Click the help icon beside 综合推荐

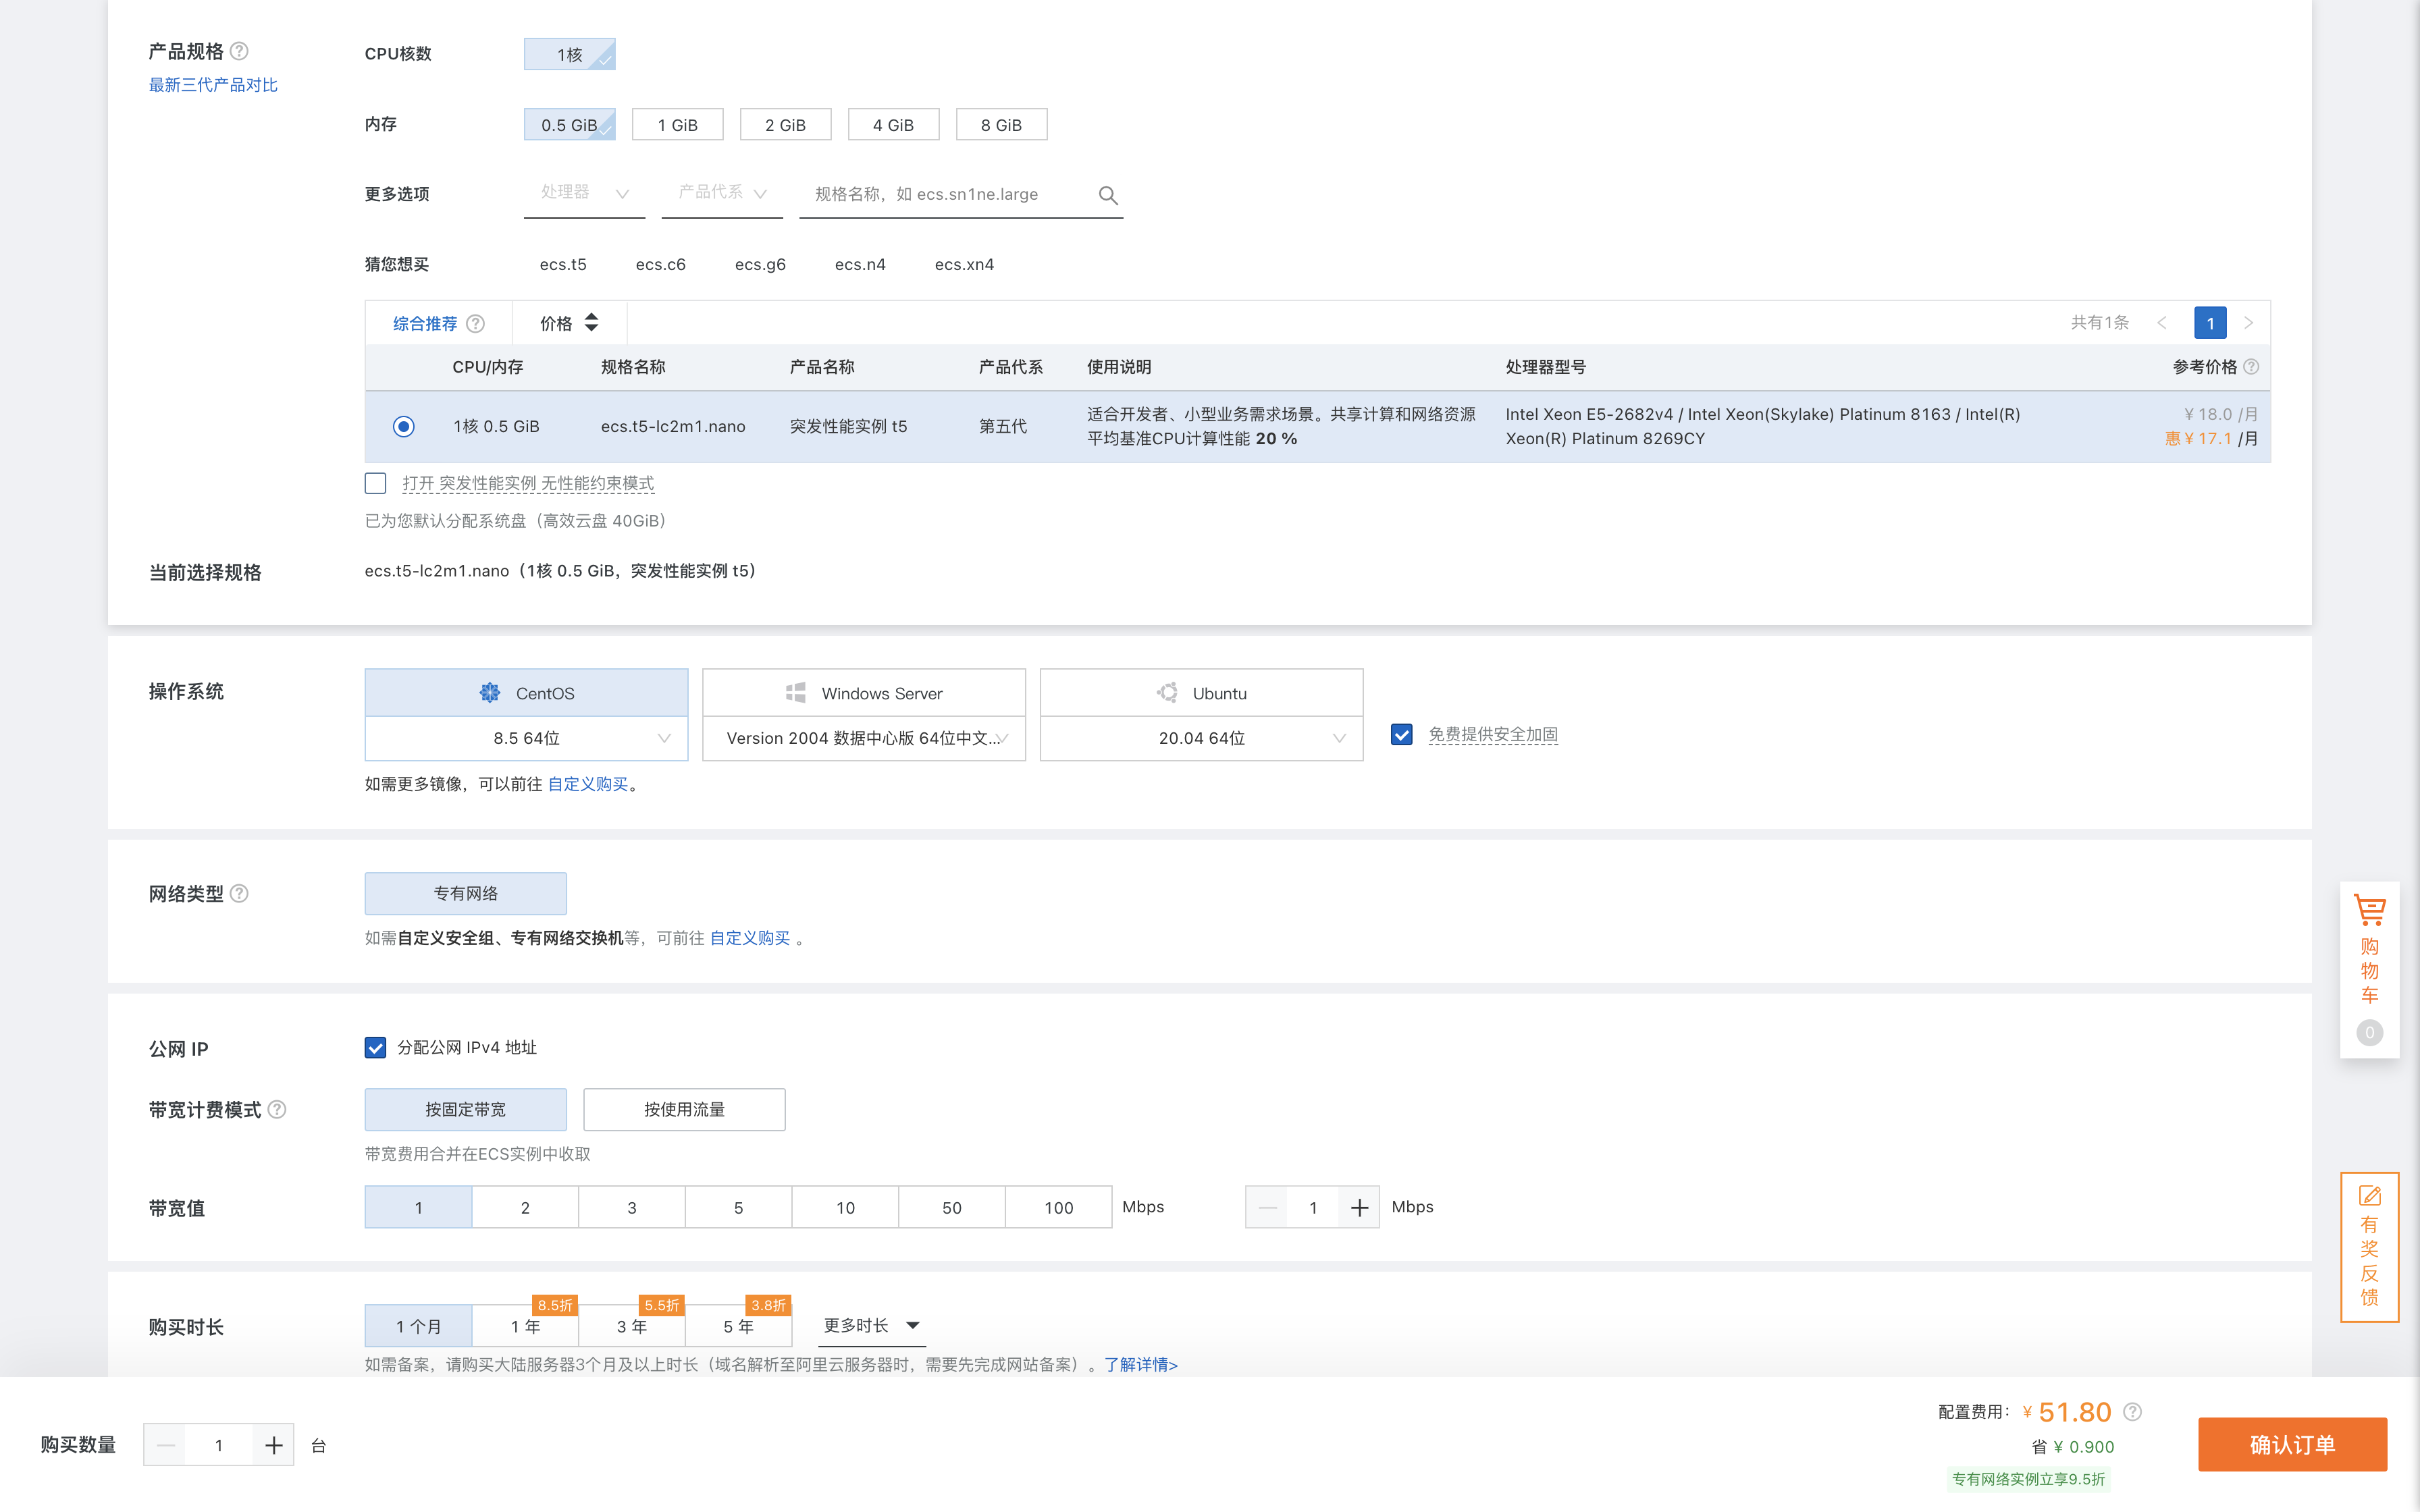pyautogui.click(x=476, y=323)
